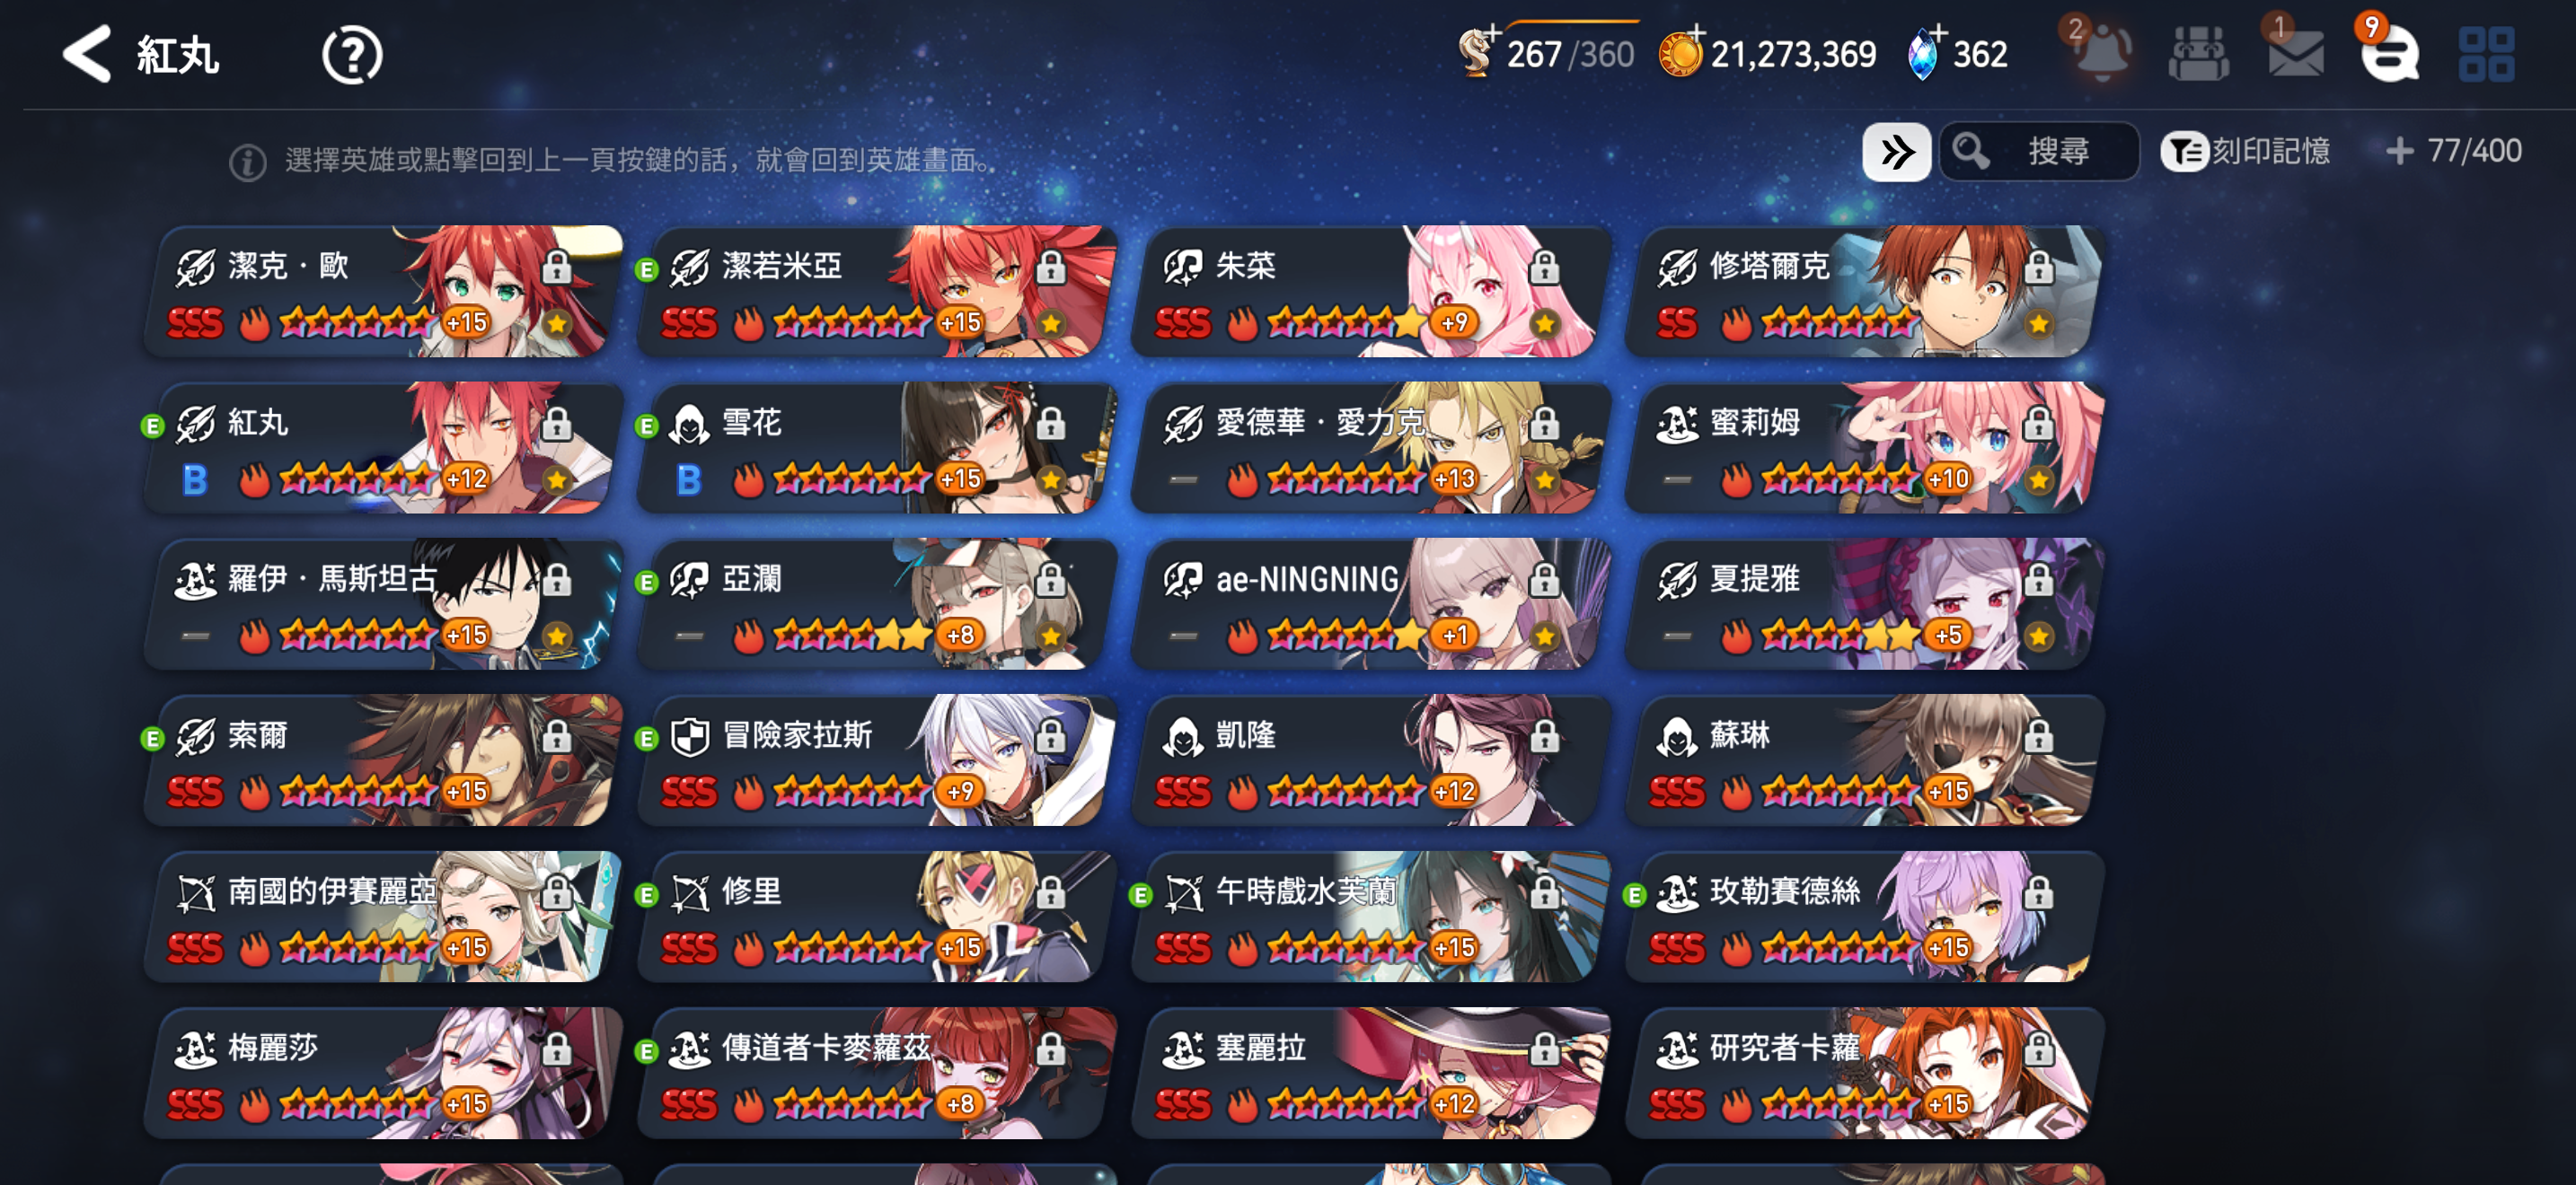Open the main grid menu icon
The height and width of the screenshot is (1185, 2576).
click(x=2486, y=54)
